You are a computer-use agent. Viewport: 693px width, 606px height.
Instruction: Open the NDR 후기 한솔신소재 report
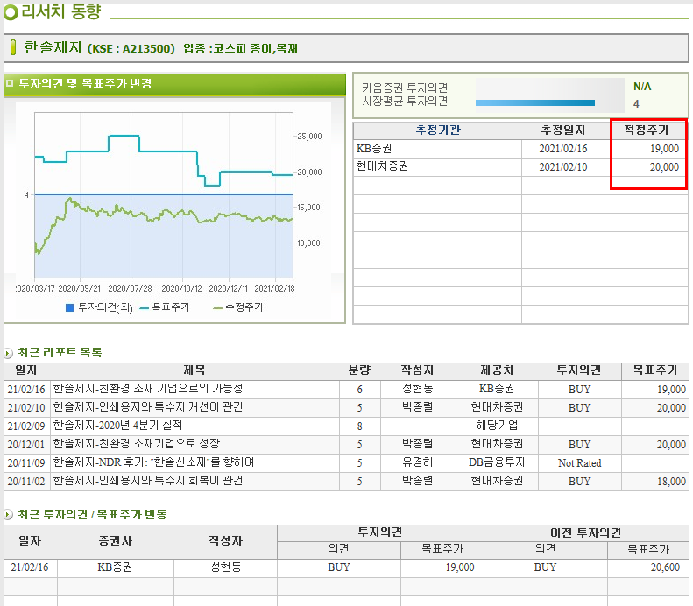154,462
